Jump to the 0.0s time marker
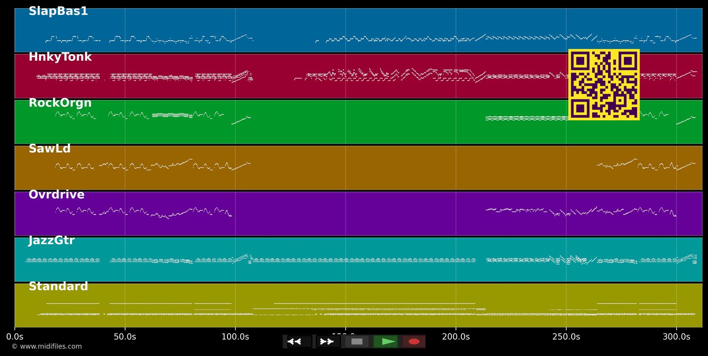This screenshot has height=356, width=708. [x=15, y=337]
